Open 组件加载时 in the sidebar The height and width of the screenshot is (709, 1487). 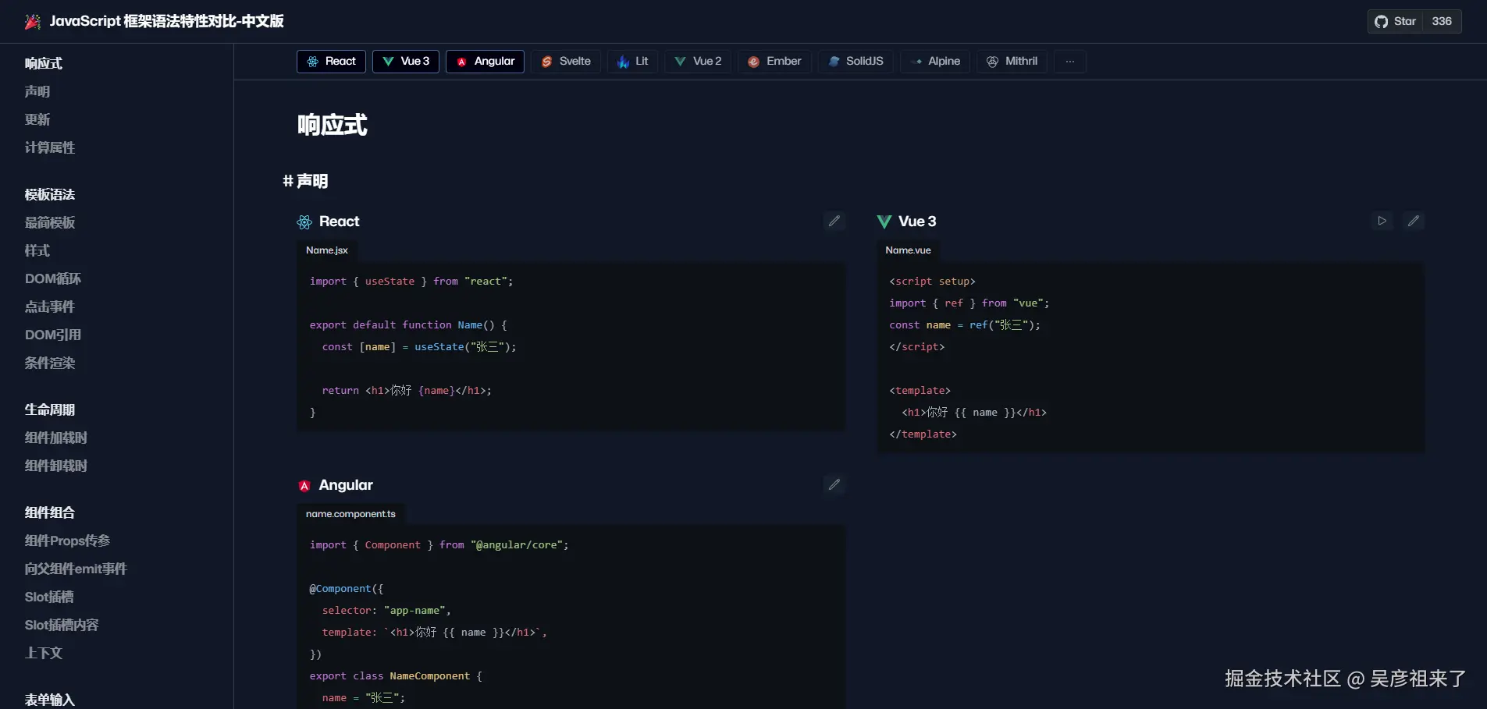[56, 438]
